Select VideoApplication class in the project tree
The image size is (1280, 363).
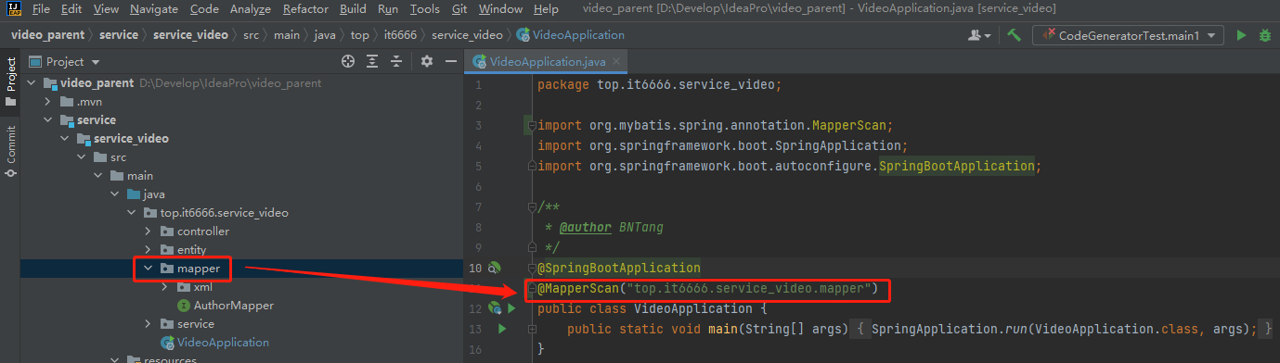[x=223, y=342]
